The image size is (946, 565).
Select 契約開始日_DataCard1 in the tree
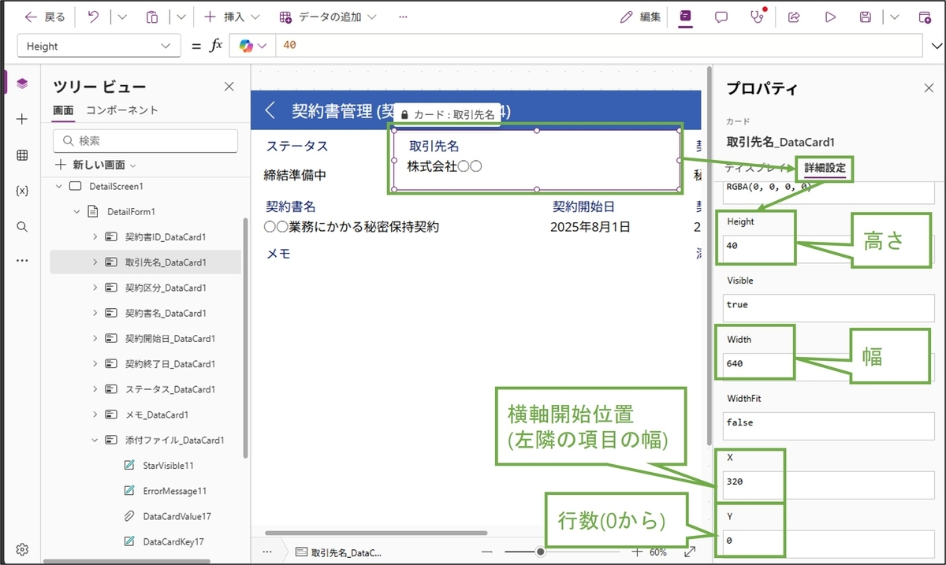(x=170, y=338)
